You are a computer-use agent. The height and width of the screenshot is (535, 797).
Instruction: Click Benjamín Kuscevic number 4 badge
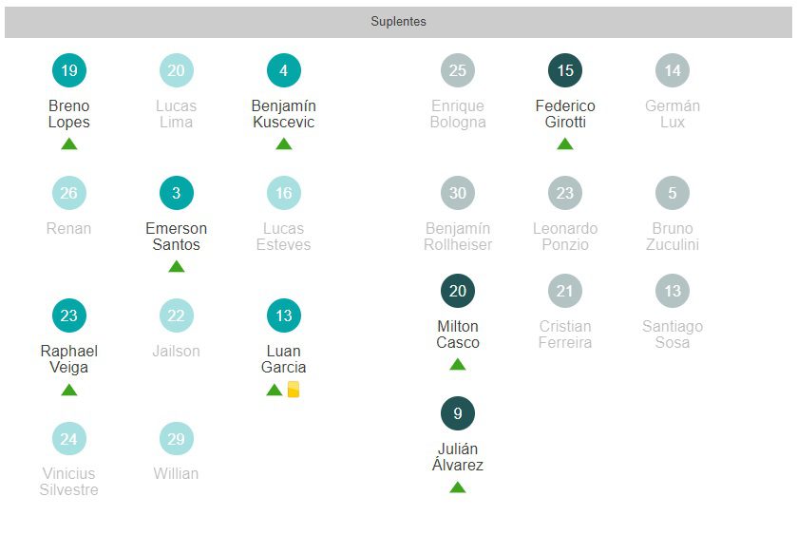[x=284, y=70]
